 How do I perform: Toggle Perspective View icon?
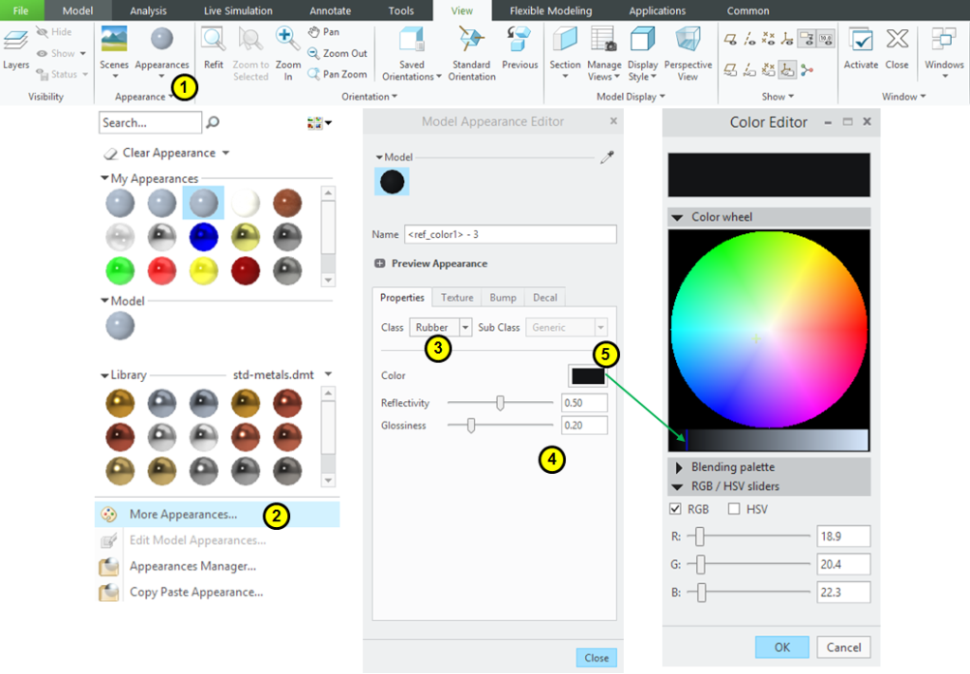pos(687,41)
